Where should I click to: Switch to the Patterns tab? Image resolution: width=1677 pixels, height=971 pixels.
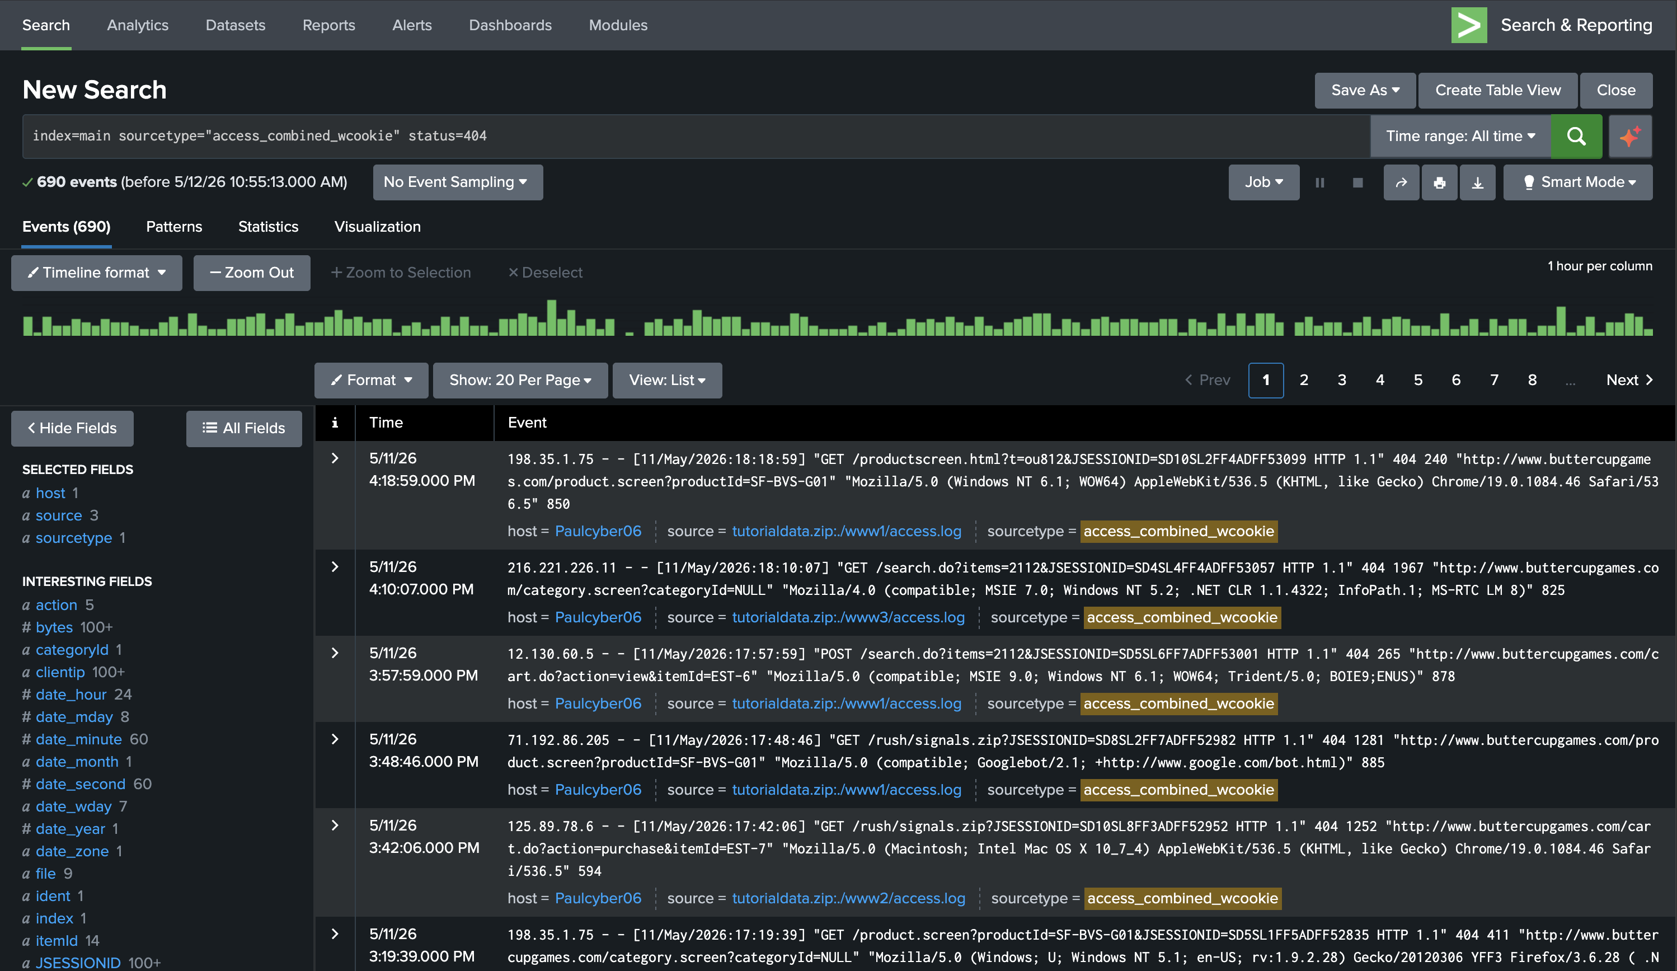(x=175, y=227)
